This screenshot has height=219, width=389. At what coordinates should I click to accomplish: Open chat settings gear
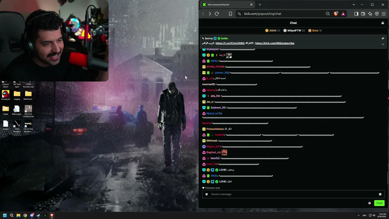point(370,203)
